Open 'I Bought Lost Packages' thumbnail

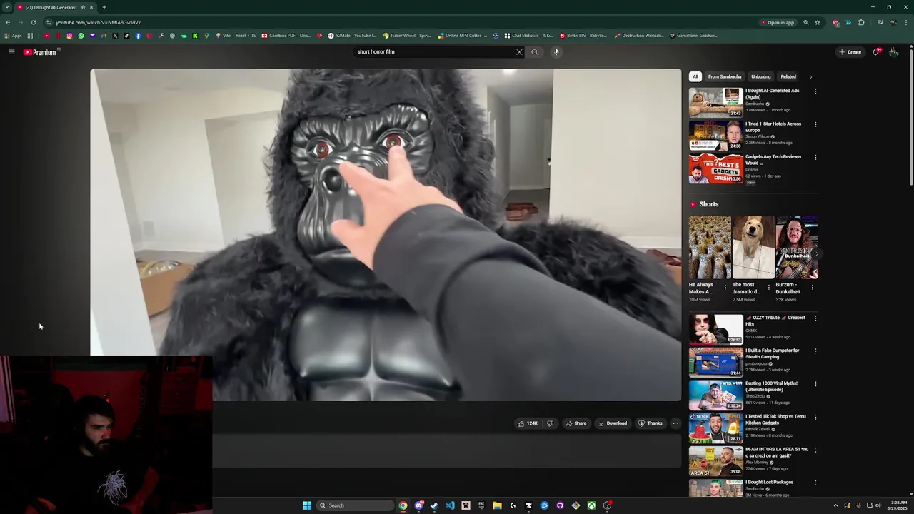point(716,488)
